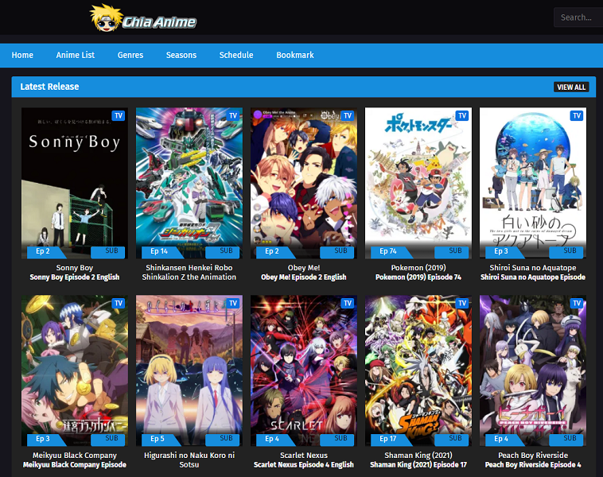Screen dimensions: 603x477
Task: Click the Latest Release heading
Action: [x=49, y=87]
